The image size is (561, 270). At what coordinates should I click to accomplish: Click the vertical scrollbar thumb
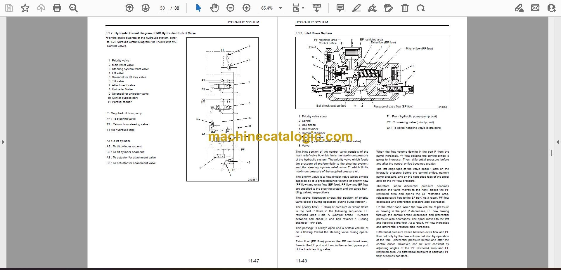point(551,153)
